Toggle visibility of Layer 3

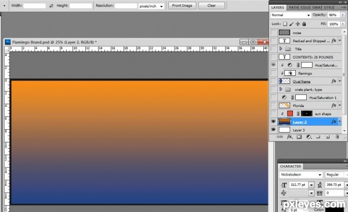[273, 130]
